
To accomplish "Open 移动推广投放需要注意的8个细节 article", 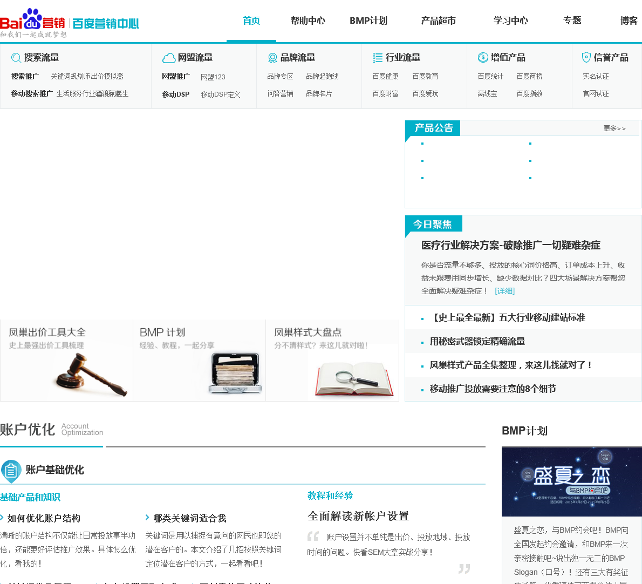I will [x=493, y=389].
